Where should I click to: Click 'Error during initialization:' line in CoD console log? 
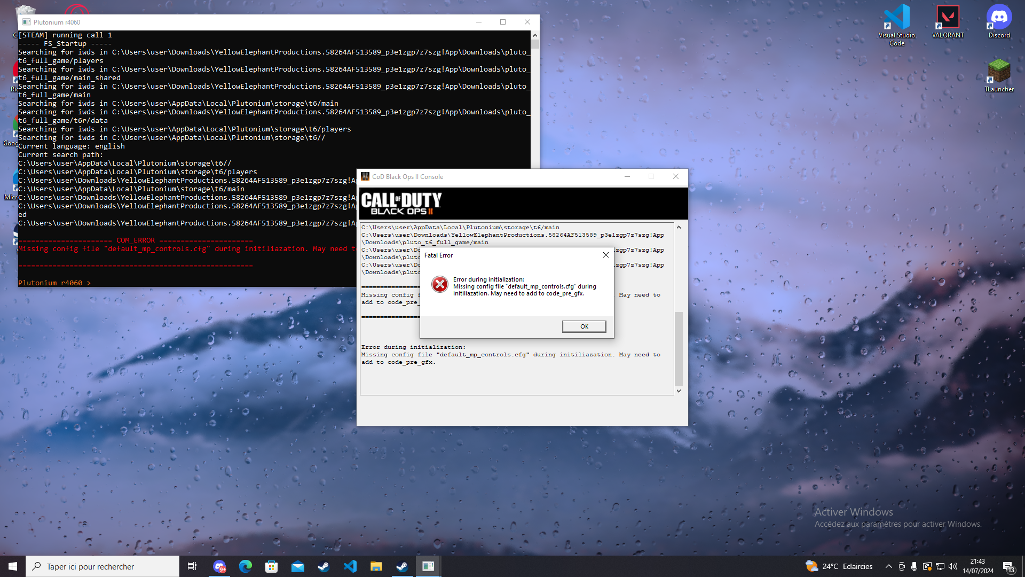pos(413,347)
